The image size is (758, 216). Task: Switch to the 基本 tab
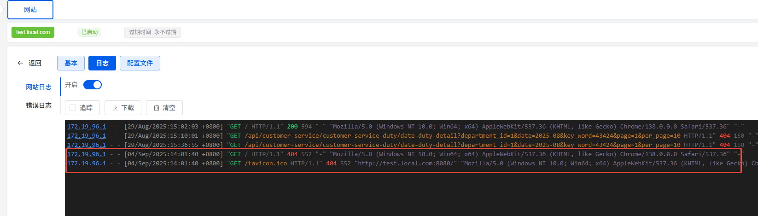coord(71,63)
